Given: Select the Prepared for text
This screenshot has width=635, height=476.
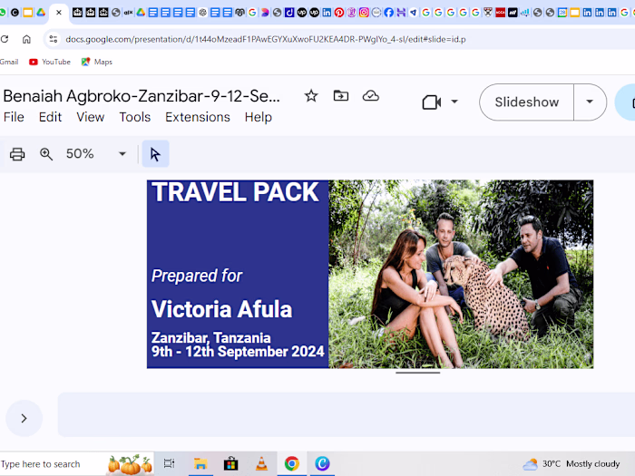Looking at the screenshot, I should pos(197,276).
